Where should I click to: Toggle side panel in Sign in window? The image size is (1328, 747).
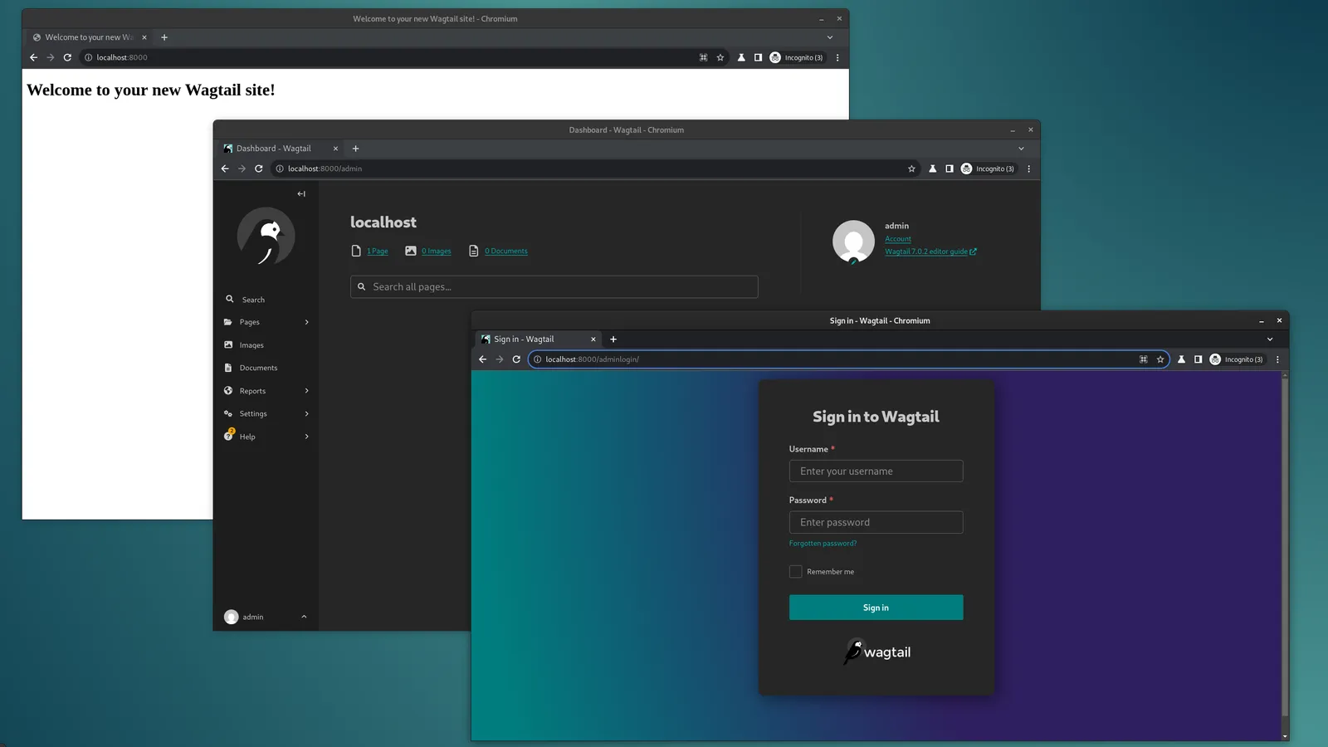point(1198,359)
